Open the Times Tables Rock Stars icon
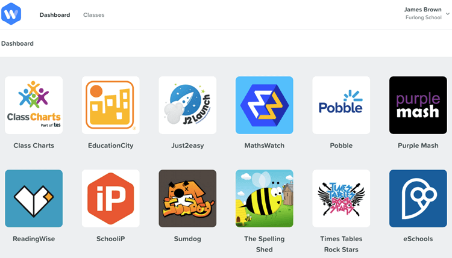Image resolution: width=452 pixels, height=258 pixels. (341, 198)
